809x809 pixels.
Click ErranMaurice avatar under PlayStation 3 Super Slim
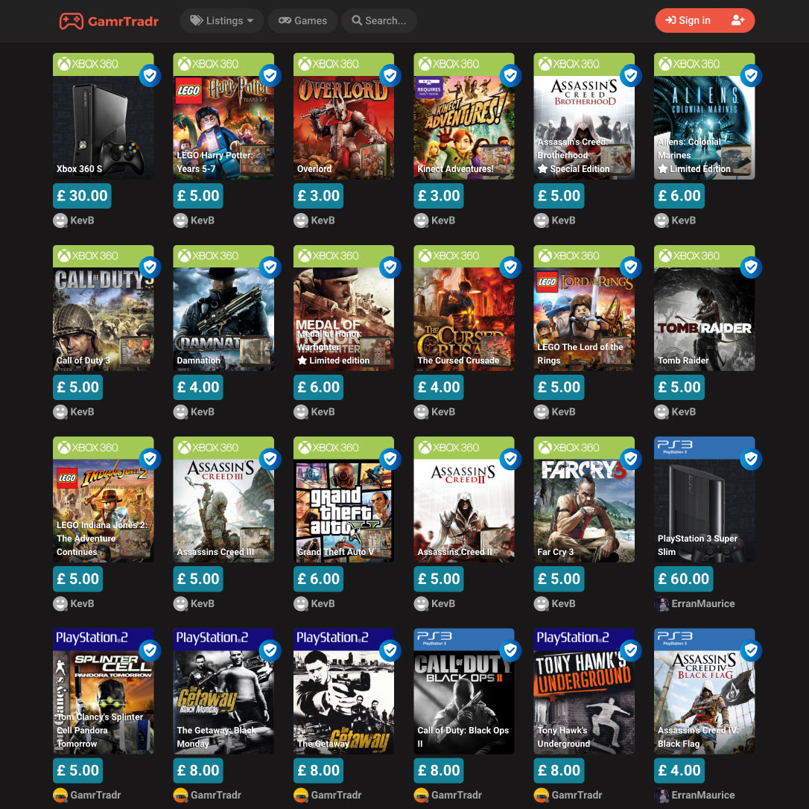click(x=662, y=603)
